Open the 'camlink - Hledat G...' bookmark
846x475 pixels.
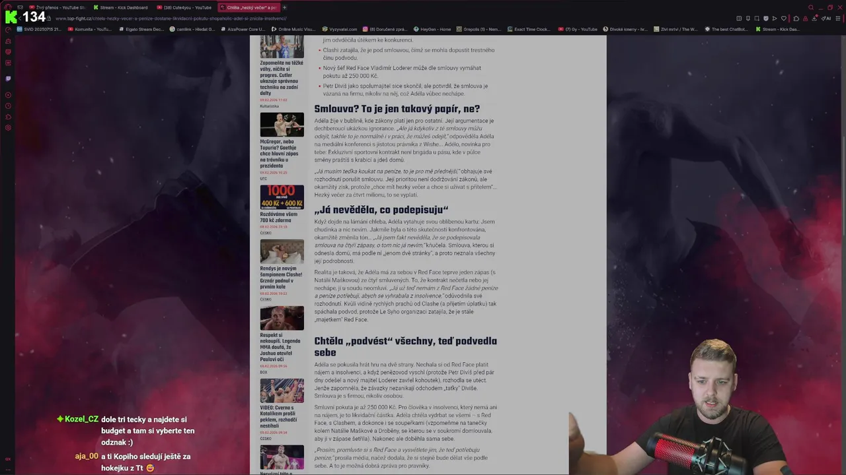[x=192, y=29]
